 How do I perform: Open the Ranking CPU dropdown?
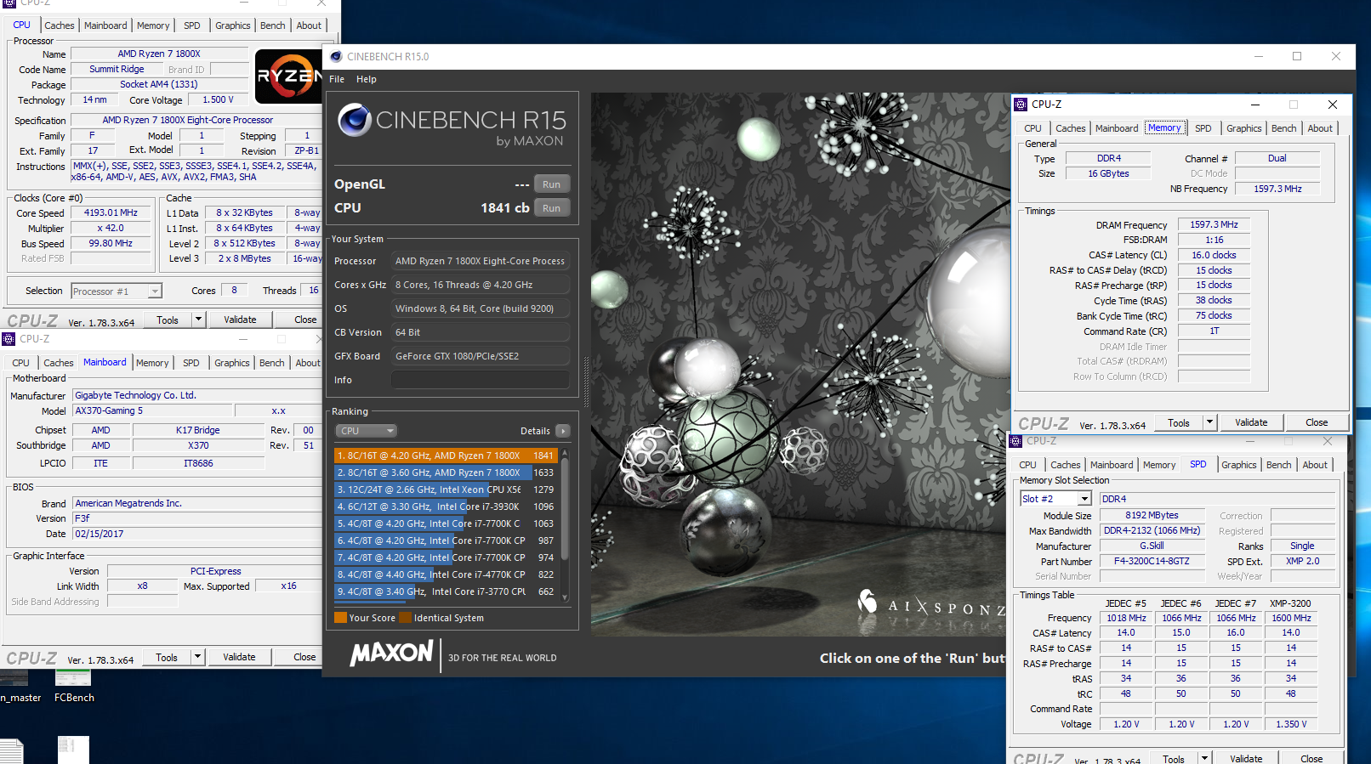(366, 431)
